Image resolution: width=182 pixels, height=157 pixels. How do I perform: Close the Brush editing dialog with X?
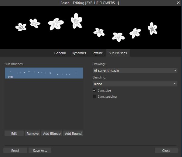[178, 3]
